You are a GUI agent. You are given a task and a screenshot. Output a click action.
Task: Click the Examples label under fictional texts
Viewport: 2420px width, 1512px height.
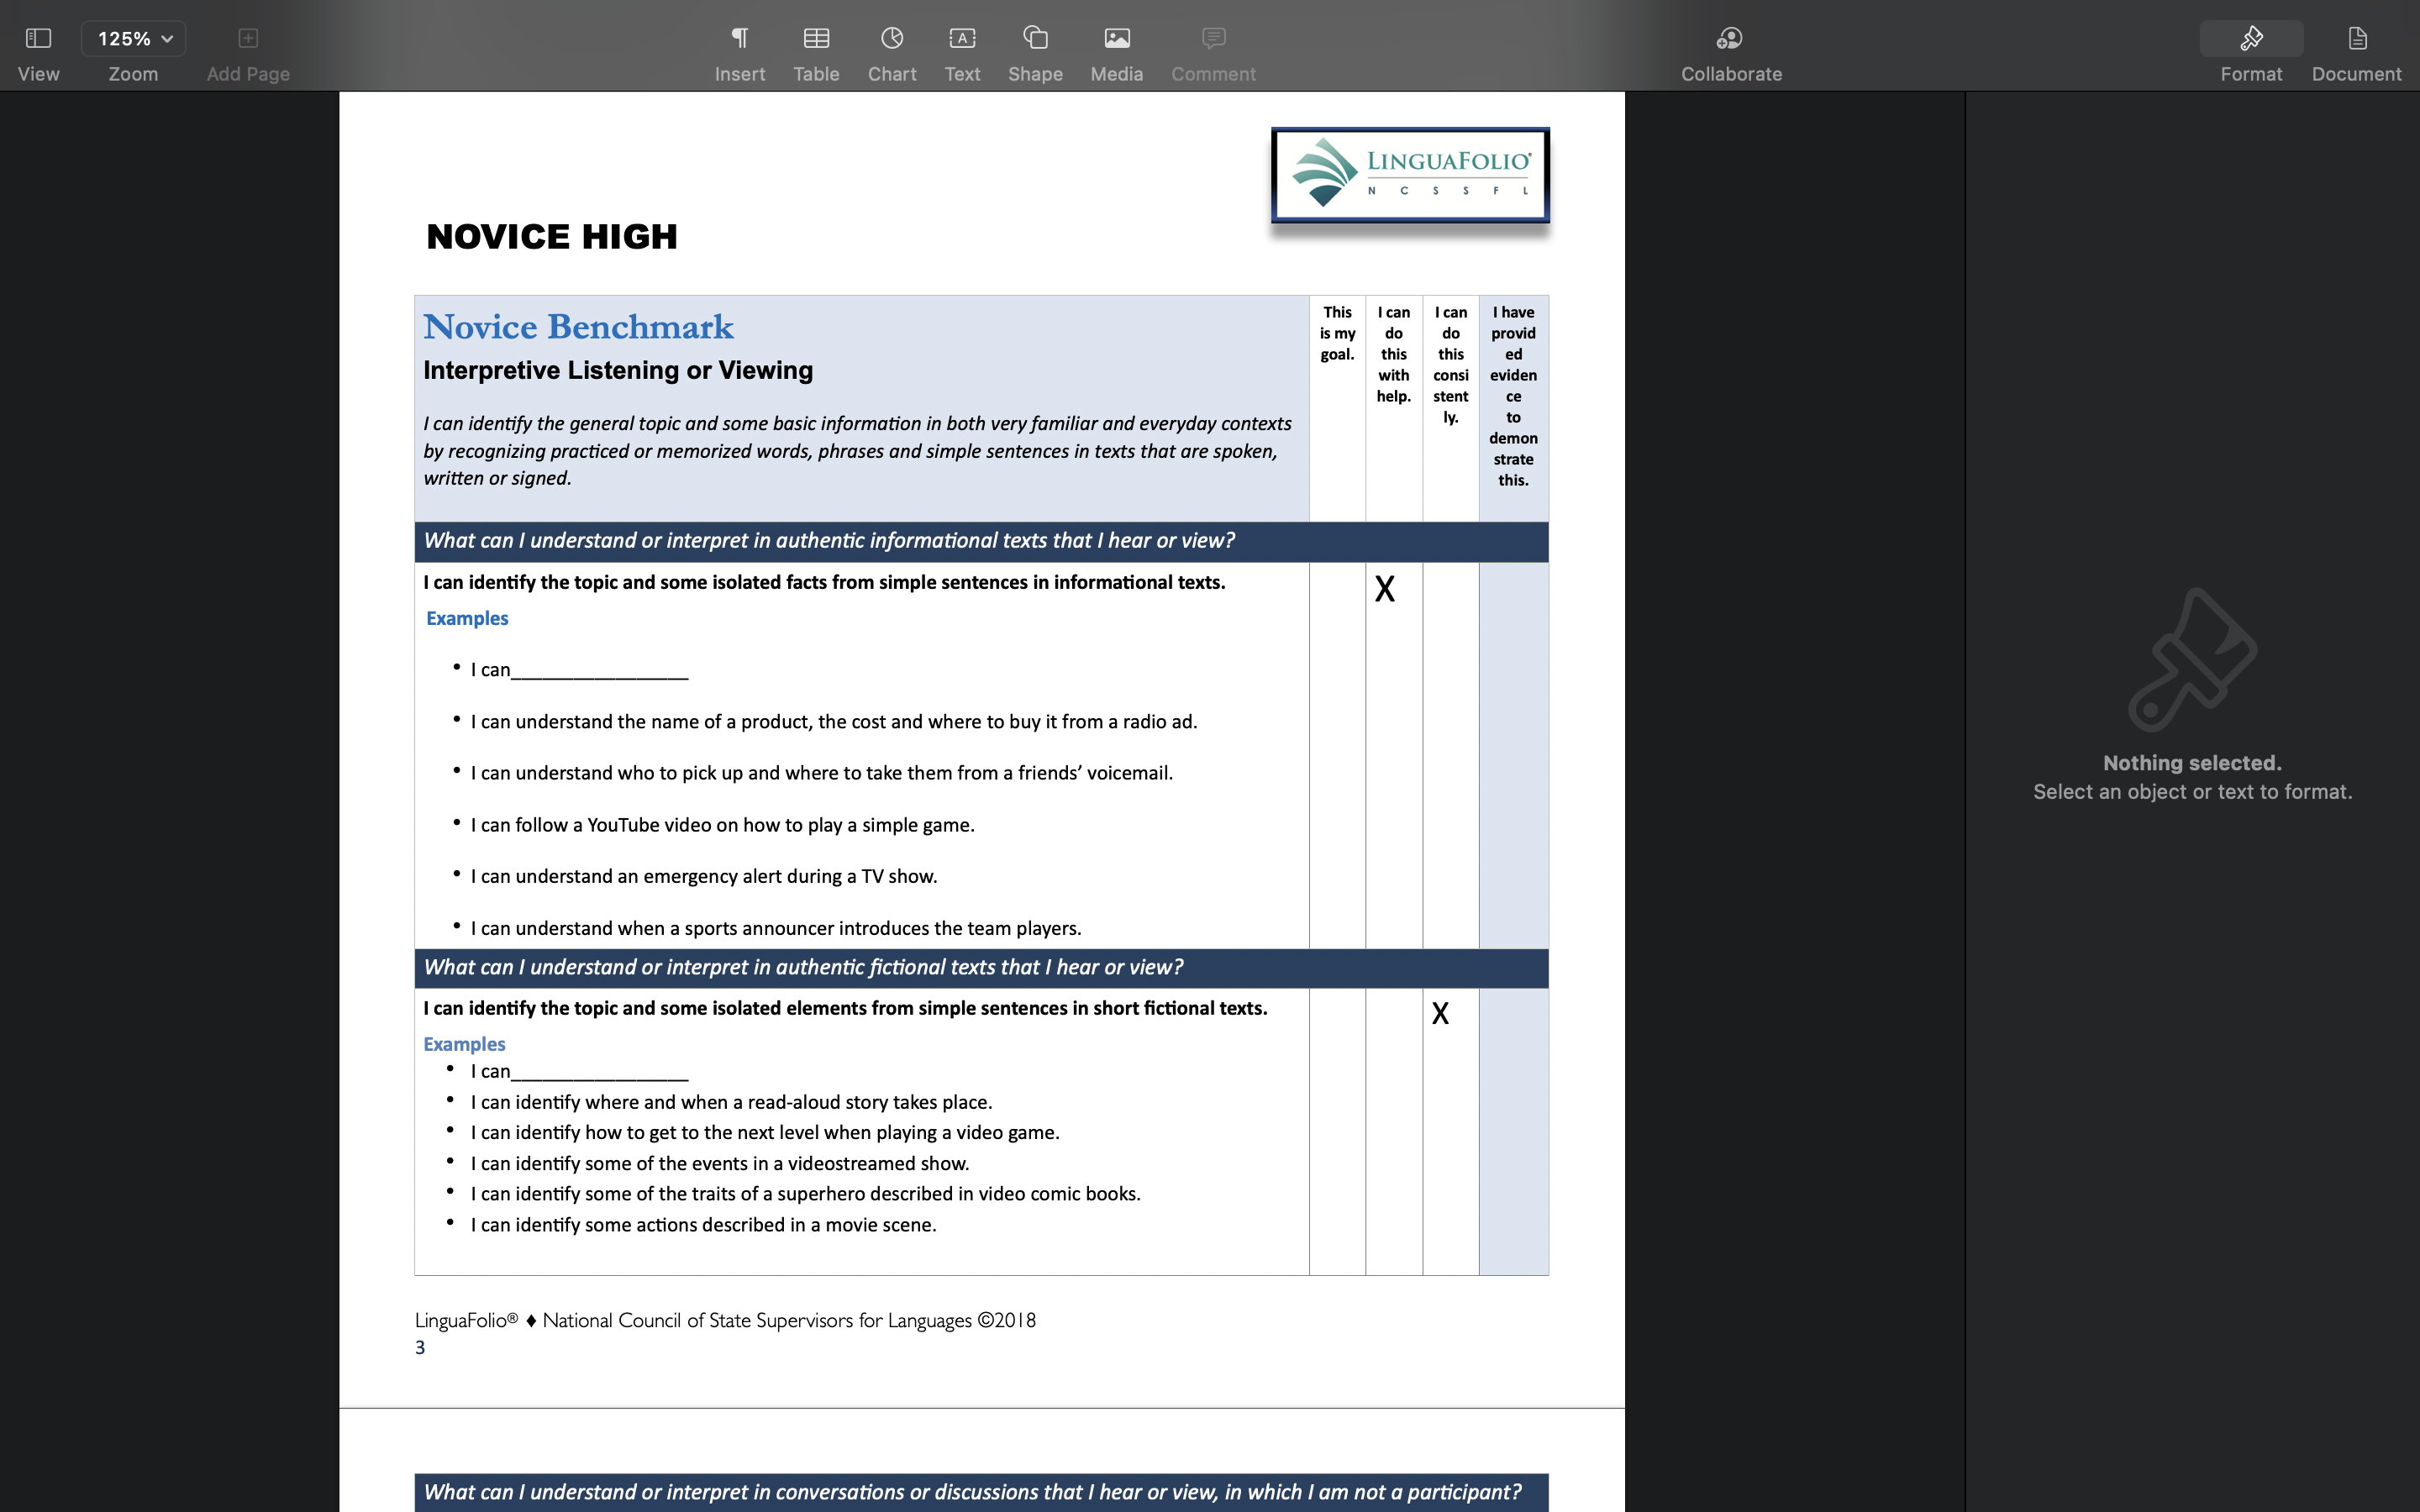[464, 1044]
